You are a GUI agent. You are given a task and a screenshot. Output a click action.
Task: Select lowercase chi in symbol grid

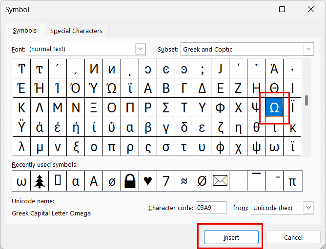[238, 146]
